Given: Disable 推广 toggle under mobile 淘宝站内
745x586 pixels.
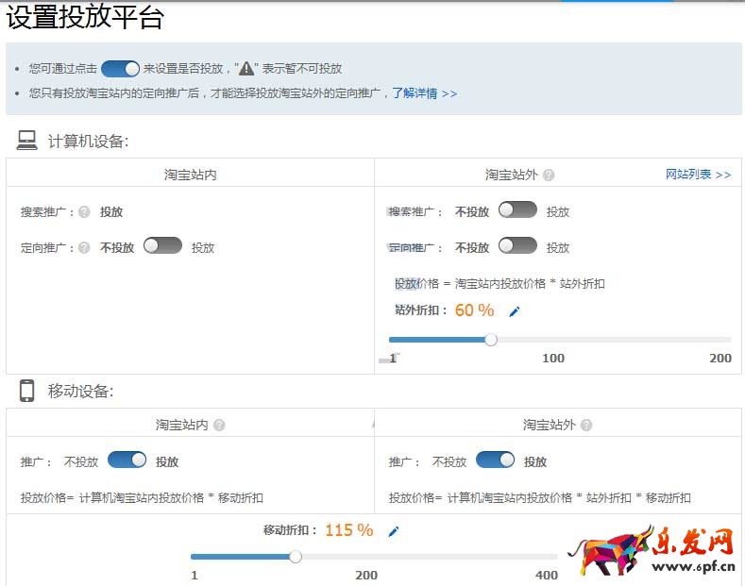Looking at the screenshot, I should (x=127, y=460).
